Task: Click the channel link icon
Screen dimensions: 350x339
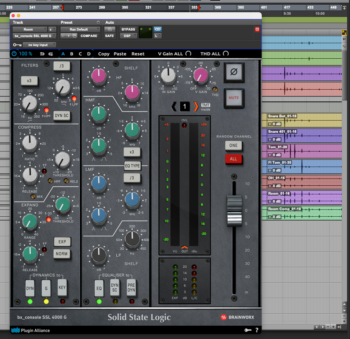Action: coord(158,29)
